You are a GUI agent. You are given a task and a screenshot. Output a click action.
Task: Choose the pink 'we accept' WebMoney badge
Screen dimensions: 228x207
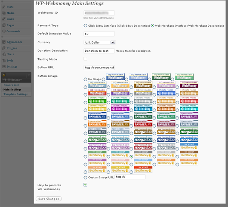click(x=120, y=162)
